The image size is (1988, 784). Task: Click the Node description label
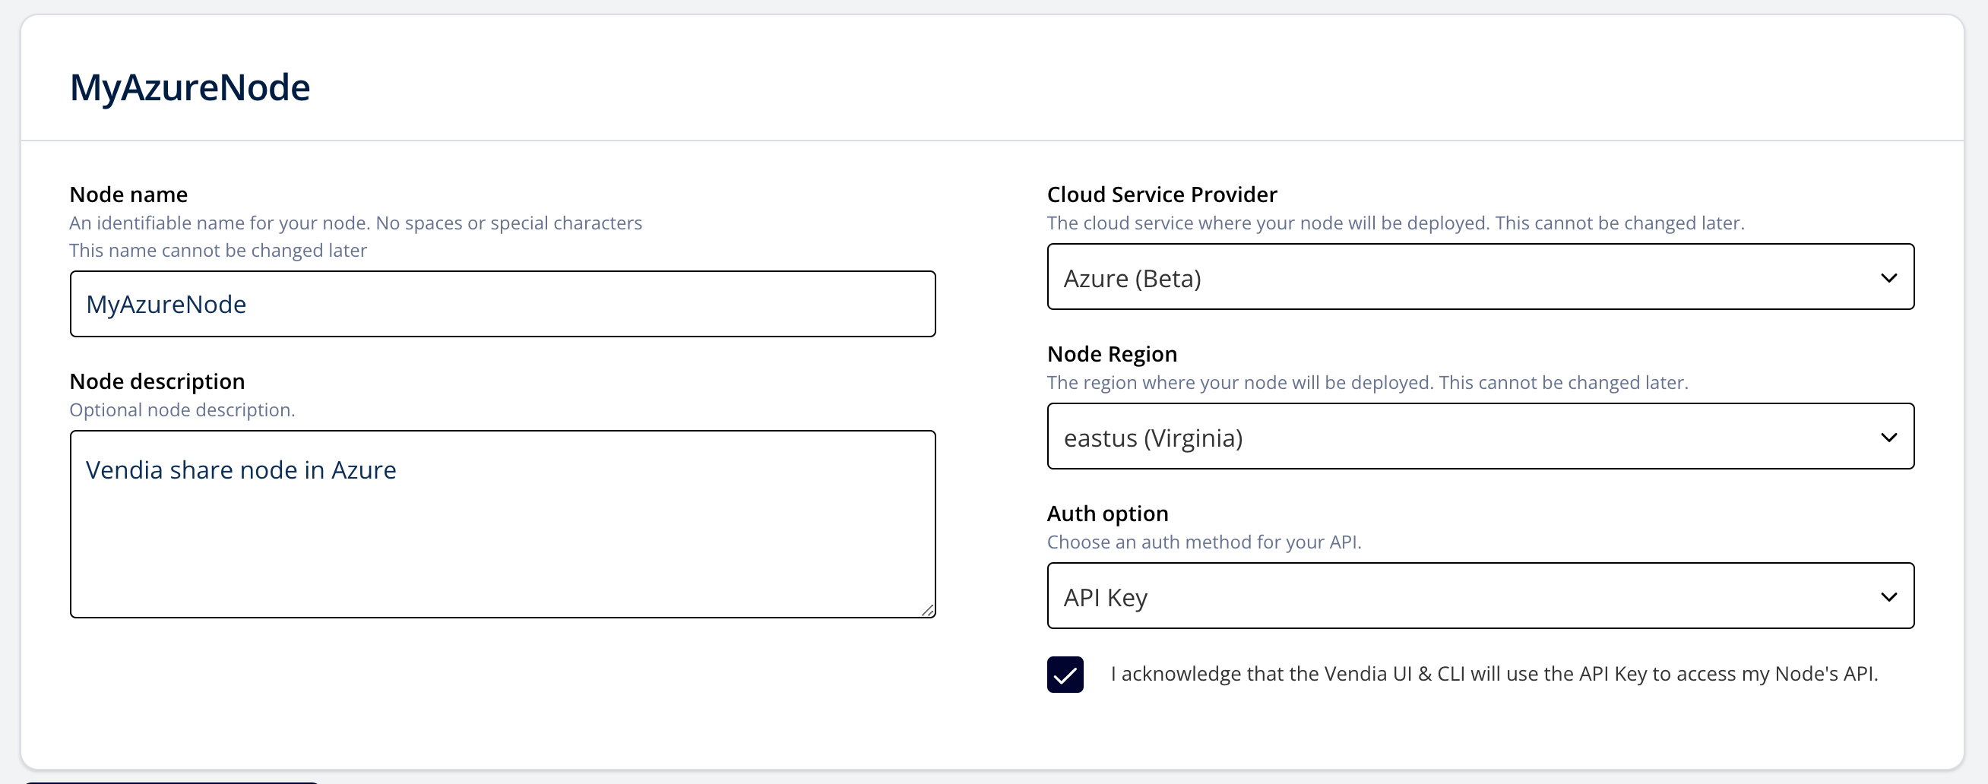[157, 381]
